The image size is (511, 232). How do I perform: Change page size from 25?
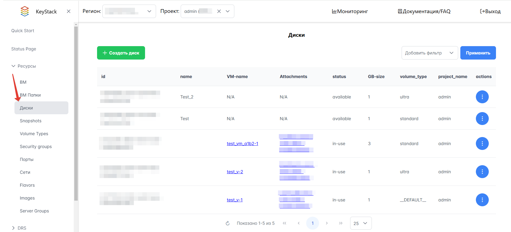click(361, 223)
